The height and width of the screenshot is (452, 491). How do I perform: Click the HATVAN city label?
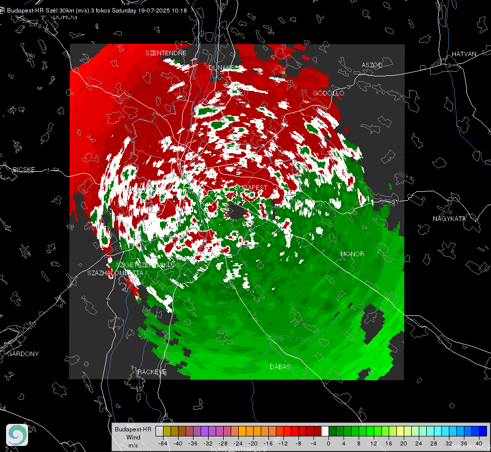[464, 54]
